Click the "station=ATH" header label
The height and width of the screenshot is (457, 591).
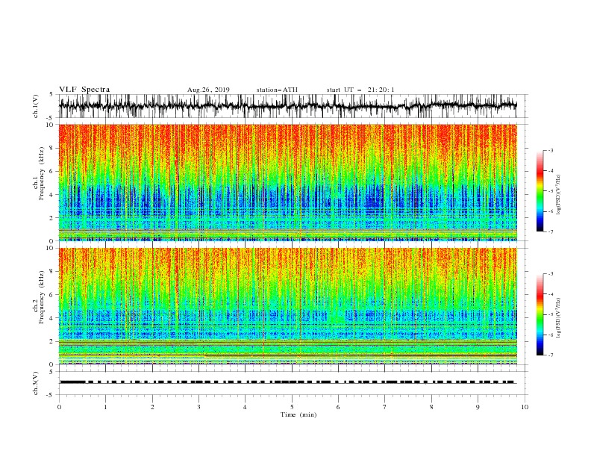(277, 90)
